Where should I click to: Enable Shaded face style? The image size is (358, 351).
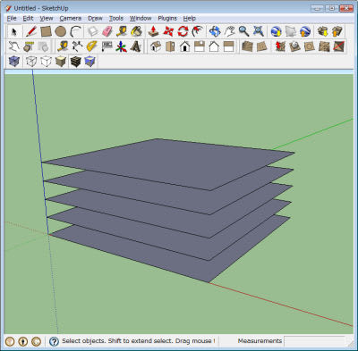tap(61, 62)
